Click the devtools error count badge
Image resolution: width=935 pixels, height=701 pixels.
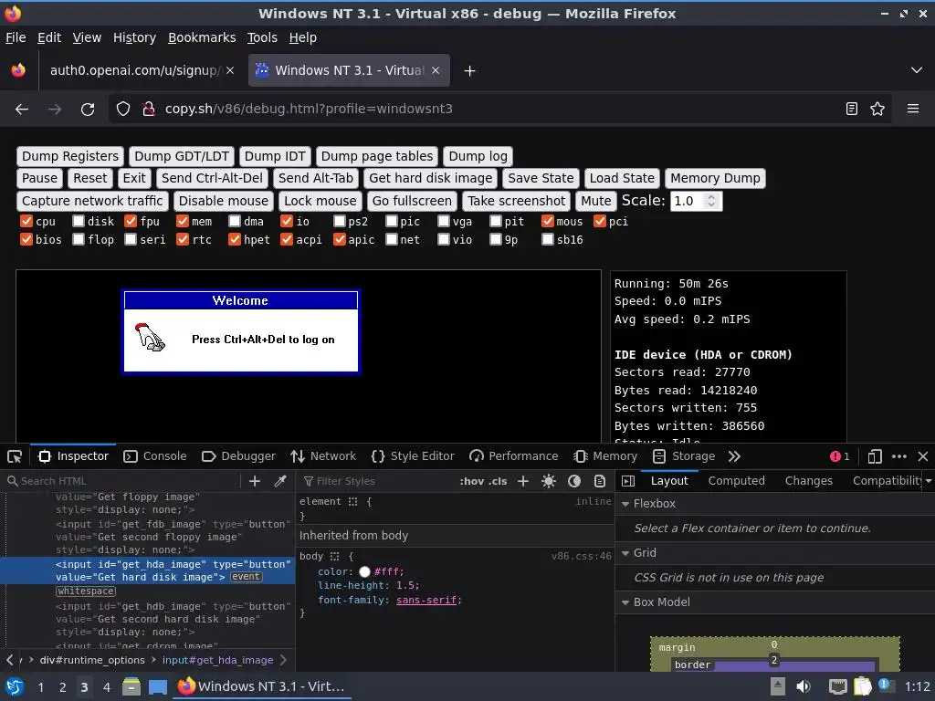840,456
